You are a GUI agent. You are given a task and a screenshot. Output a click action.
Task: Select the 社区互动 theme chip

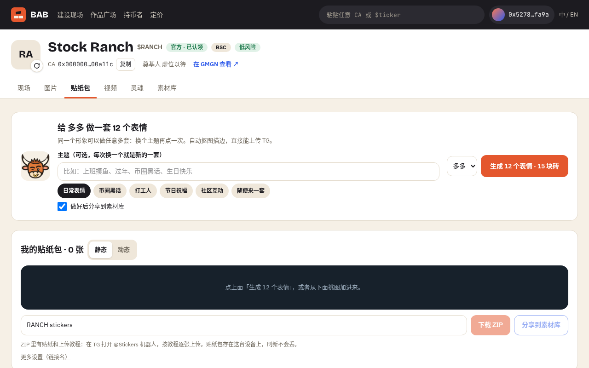[212, 191]
